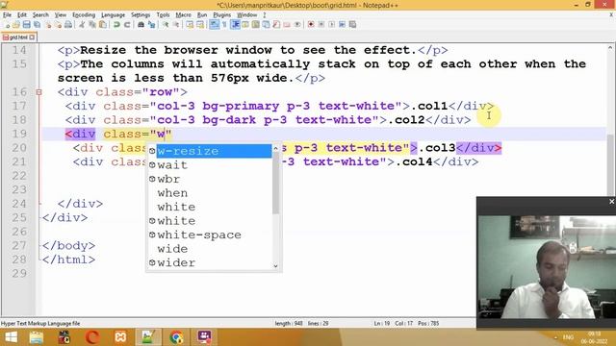Open Google Chrome from the taskbar
Screen dimensions: 616x346
(176, 337)
